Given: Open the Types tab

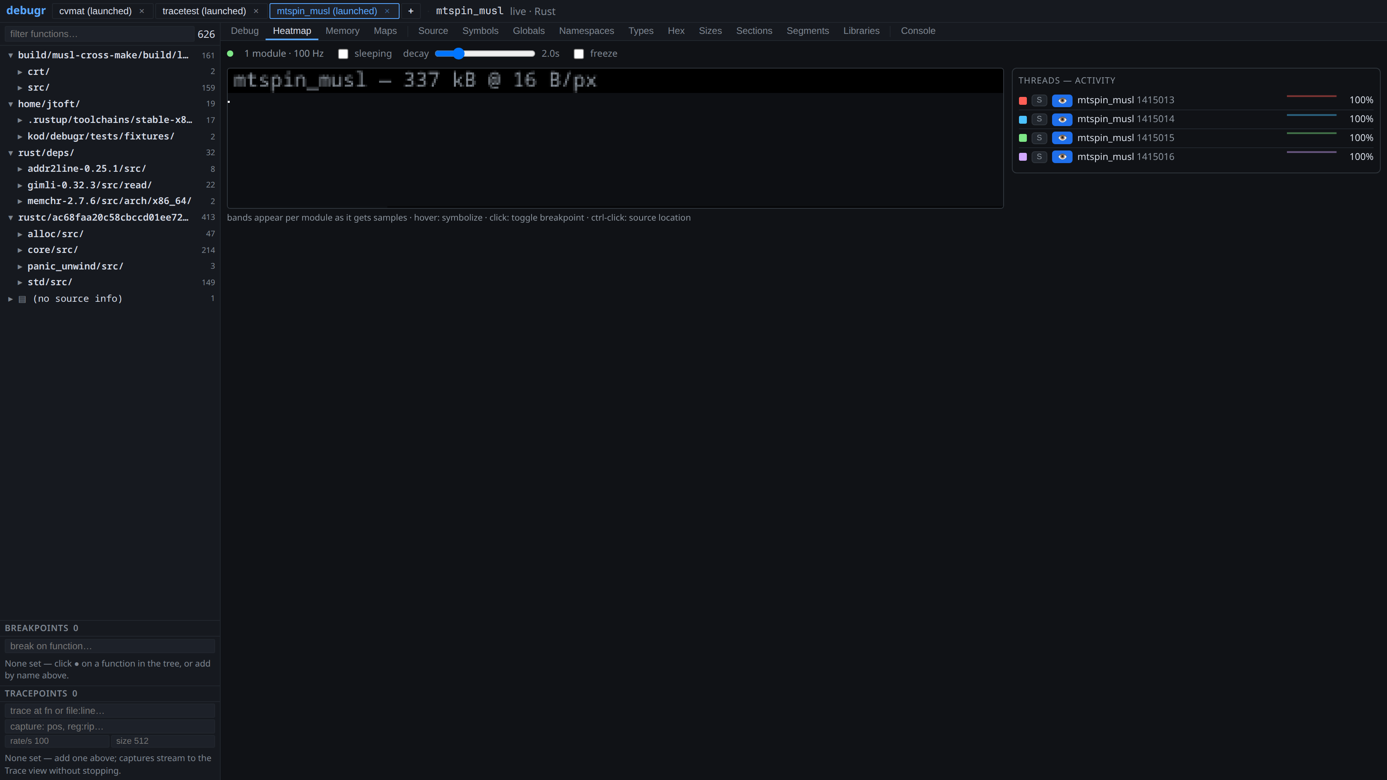Looking at the screenshot, I should 641,31.
